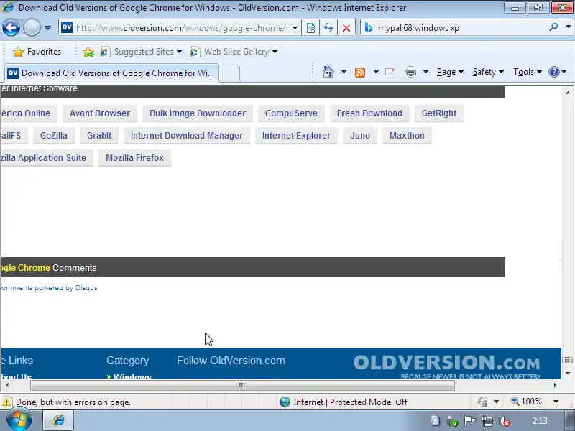
Task: Toggle the Compatibility View icon
Action: [x=310, y=28]
